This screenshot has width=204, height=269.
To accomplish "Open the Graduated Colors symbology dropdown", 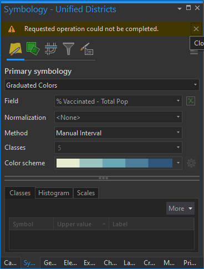I will click(x=102, y=85).
